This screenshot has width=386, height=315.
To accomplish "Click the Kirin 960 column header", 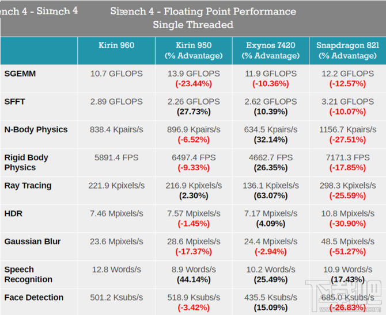I will pos(116,45).
